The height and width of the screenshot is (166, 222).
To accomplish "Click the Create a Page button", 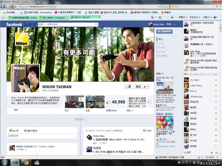I will click(x=164, y=31).
